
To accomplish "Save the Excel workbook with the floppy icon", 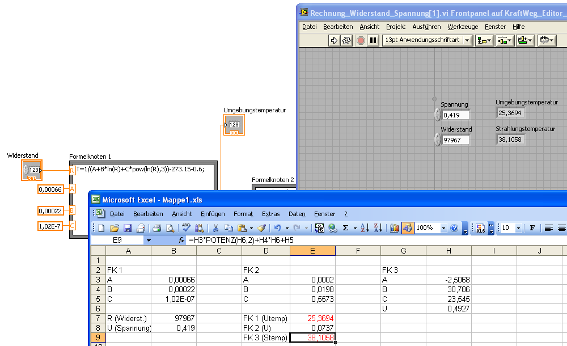I will pos(127,227).
